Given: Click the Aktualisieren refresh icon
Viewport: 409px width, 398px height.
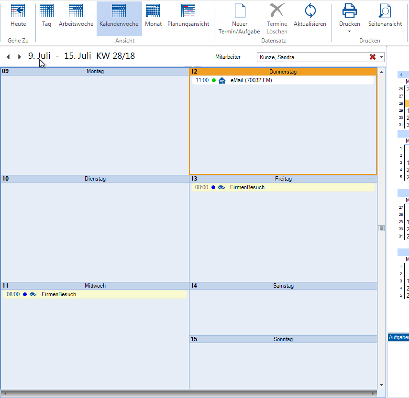Looking at the screenshot, I should pos(310,11).
